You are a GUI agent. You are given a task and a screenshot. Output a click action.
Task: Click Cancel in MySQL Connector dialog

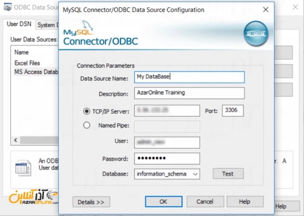205,202
